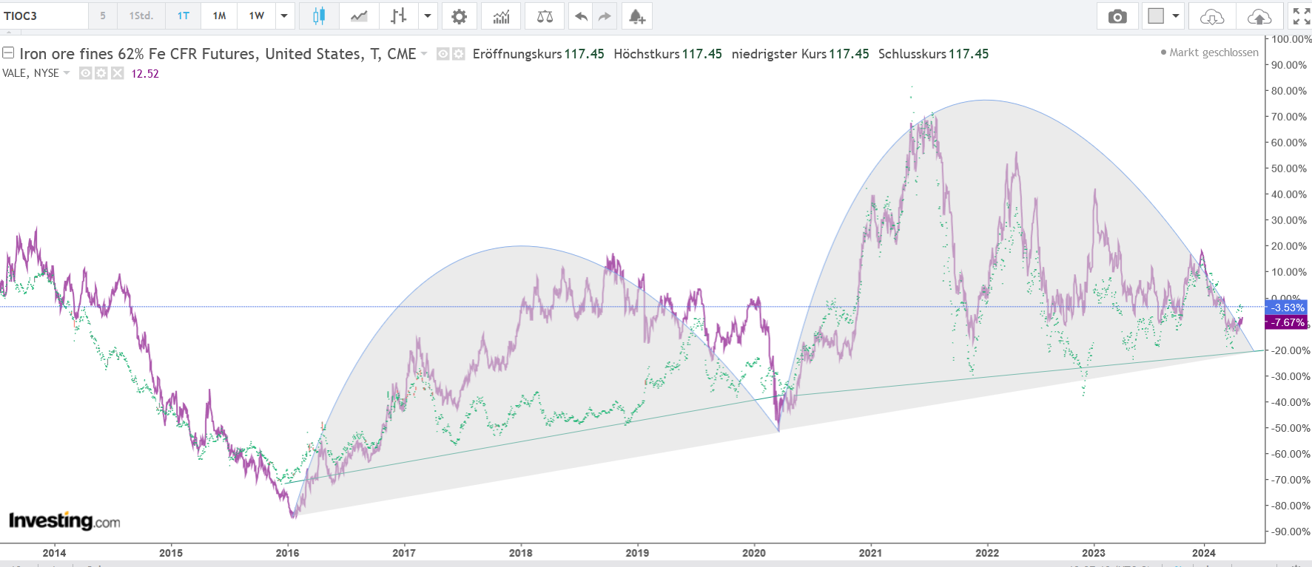Click the purple -7.67% price label
Viewport: 1312px width, 567px height.
[1288, 322]
